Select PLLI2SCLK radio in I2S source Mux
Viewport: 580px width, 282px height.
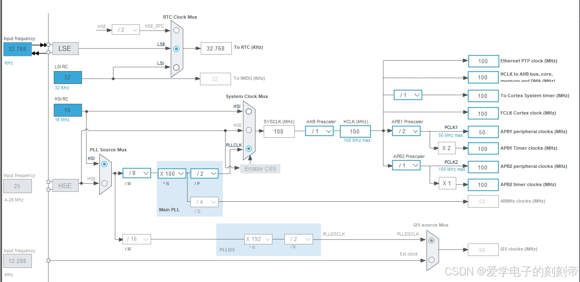click(432, 241)
